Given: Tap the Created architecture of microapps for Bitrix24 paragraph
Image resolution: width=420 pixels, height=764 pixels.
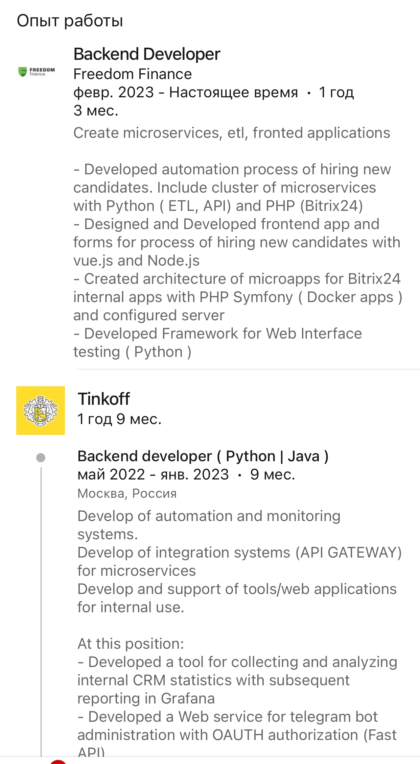Looking at the screenshot, I should 238,297.
